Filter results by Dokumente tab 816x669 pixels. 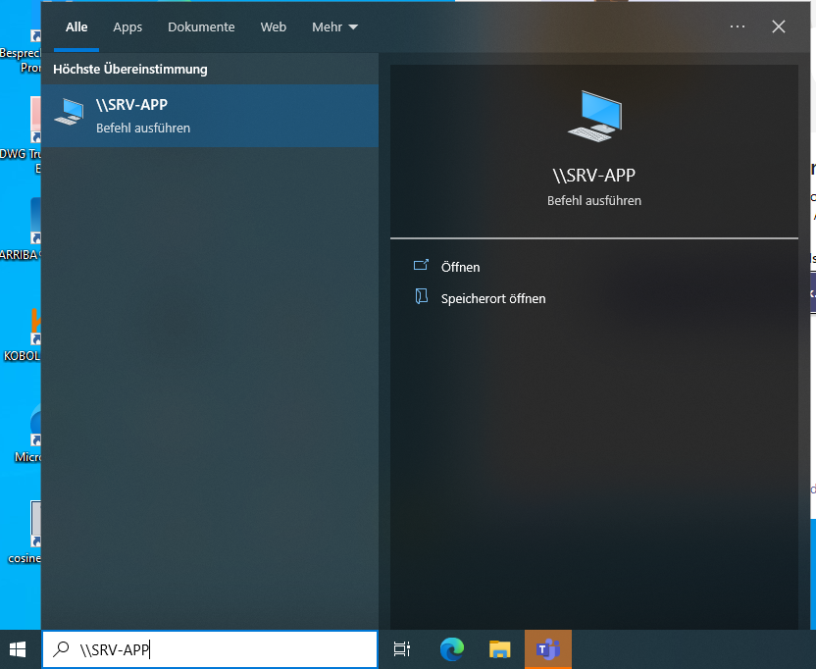click(x=201, y=26)
